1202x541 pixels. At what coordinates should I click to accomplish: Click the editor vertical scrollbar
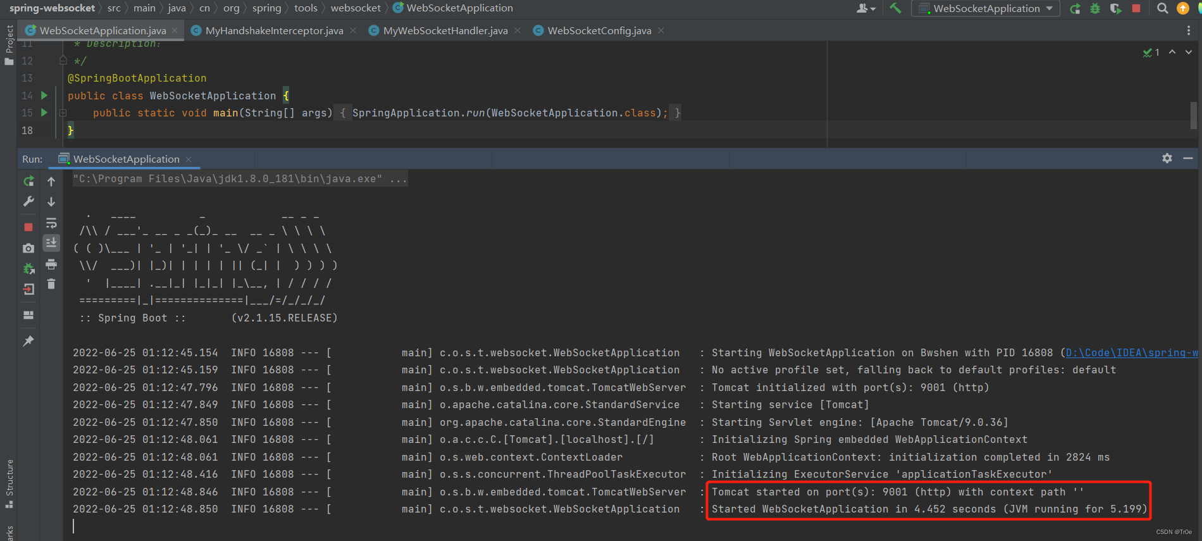[1193, 116]
